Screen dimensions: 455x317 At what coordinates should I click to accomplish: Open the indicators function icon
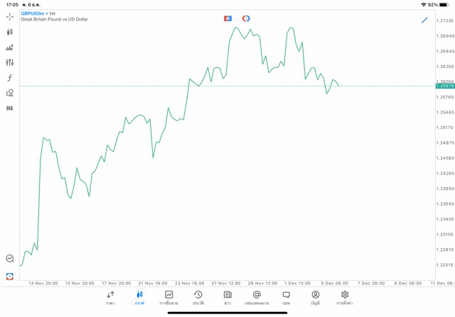(x=9, y=78)
